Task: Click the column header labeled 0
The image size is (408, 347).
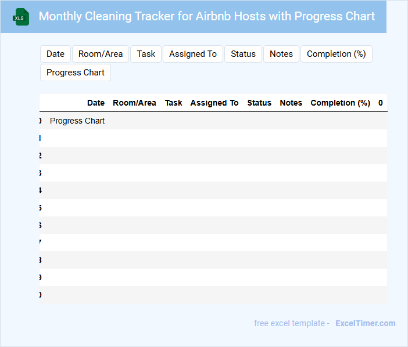Action: pos(380,103)
